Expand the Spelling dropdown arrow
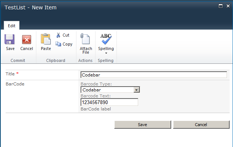233x147 pixels. [x=106, y=53]
